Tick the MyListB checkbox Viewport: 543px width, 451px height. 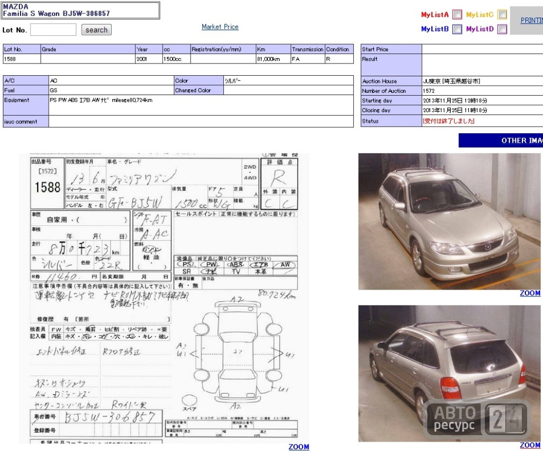457,29
